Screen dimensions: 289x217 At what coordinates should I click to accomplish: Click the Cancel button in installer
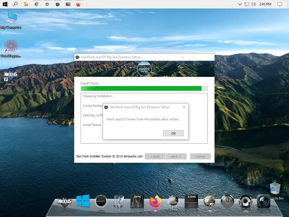tap(200, 157)
